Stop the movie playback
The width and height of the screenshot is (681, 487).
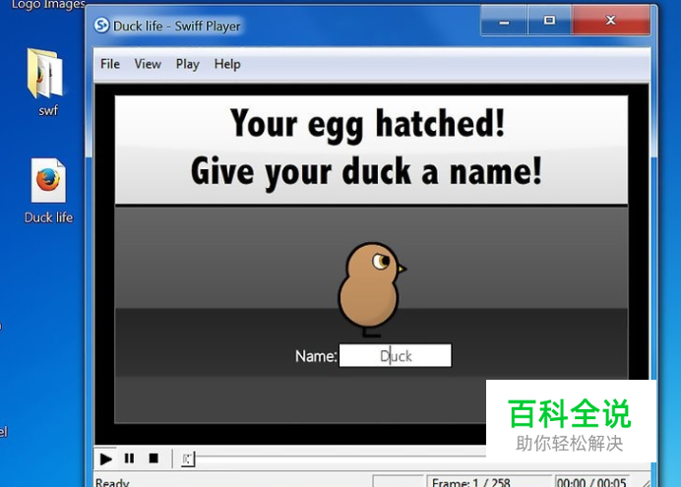154,458
